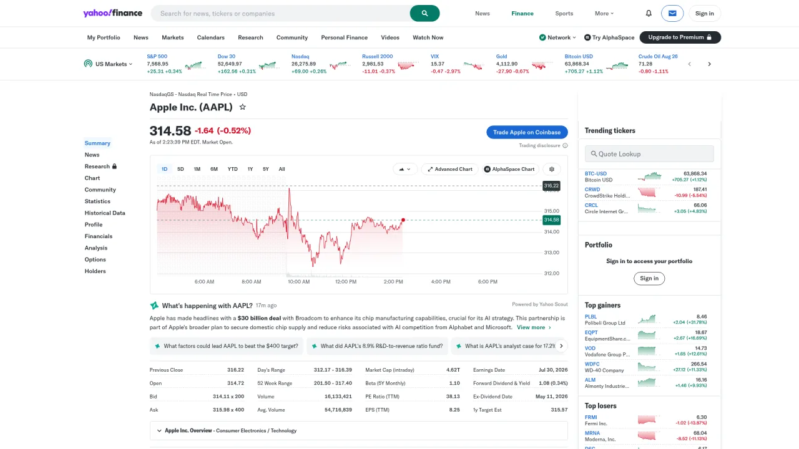Select the 1Y chart range
Viewport: 799px width, 449px height.
tap(250, 169)
